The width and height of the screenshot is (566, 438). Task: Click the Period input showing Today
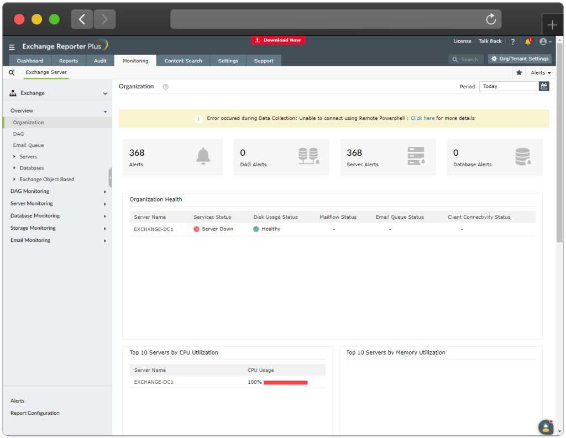tap(509, 86)
